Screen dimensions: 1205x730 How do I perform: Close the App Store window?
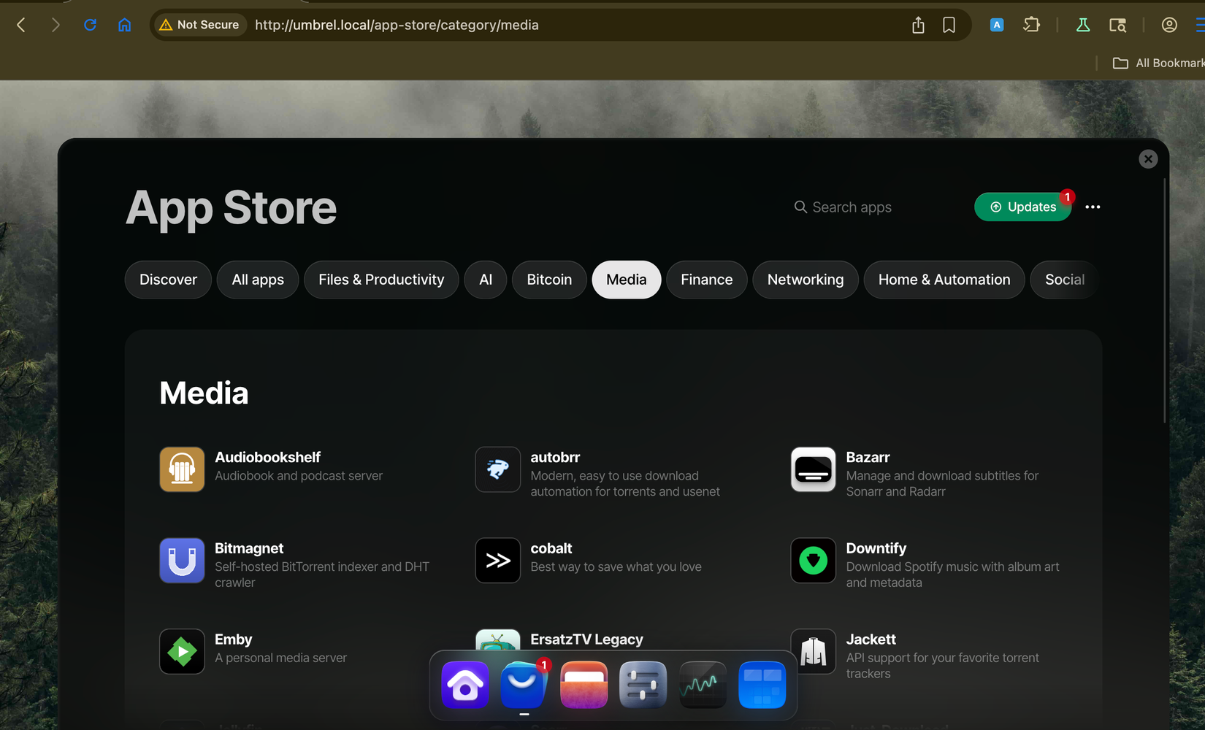(1148, 159)
